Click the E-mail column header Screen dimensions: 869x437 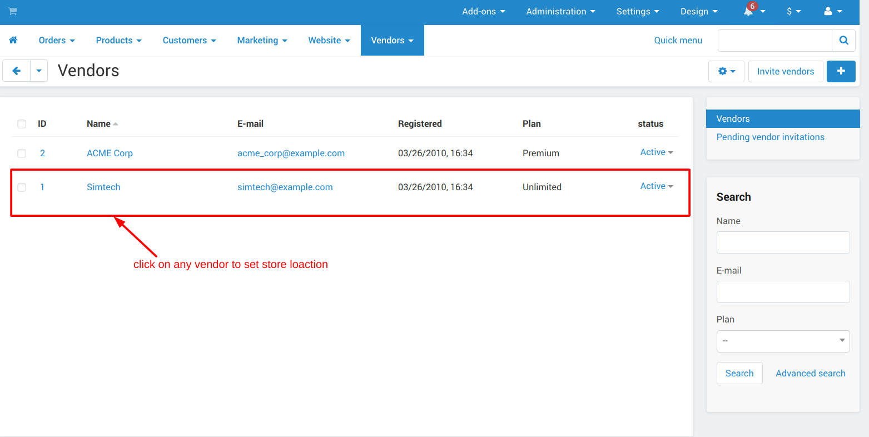[250, 123]
